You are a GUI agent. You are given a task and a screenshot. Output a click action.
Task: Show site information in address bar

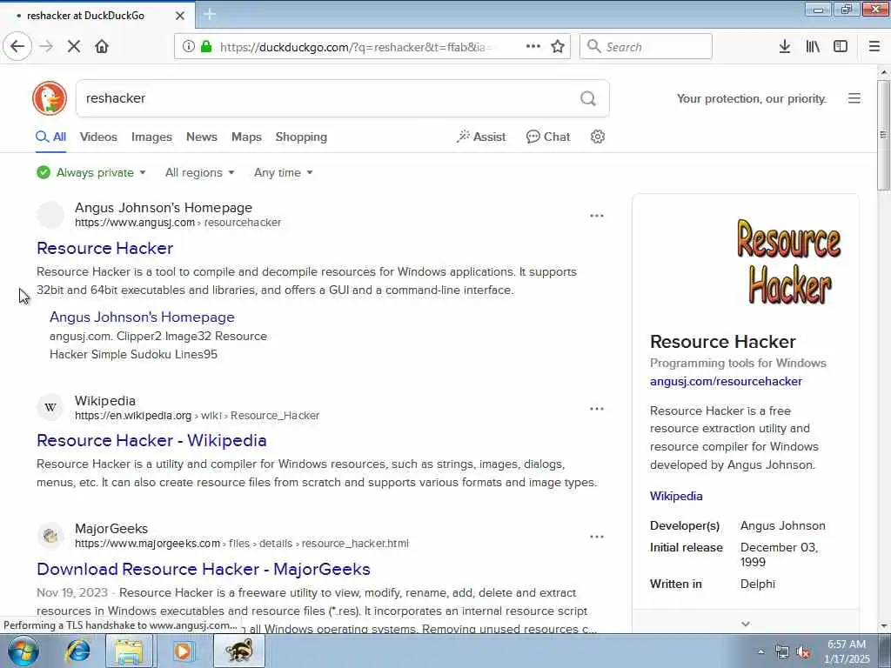(189, 47)
